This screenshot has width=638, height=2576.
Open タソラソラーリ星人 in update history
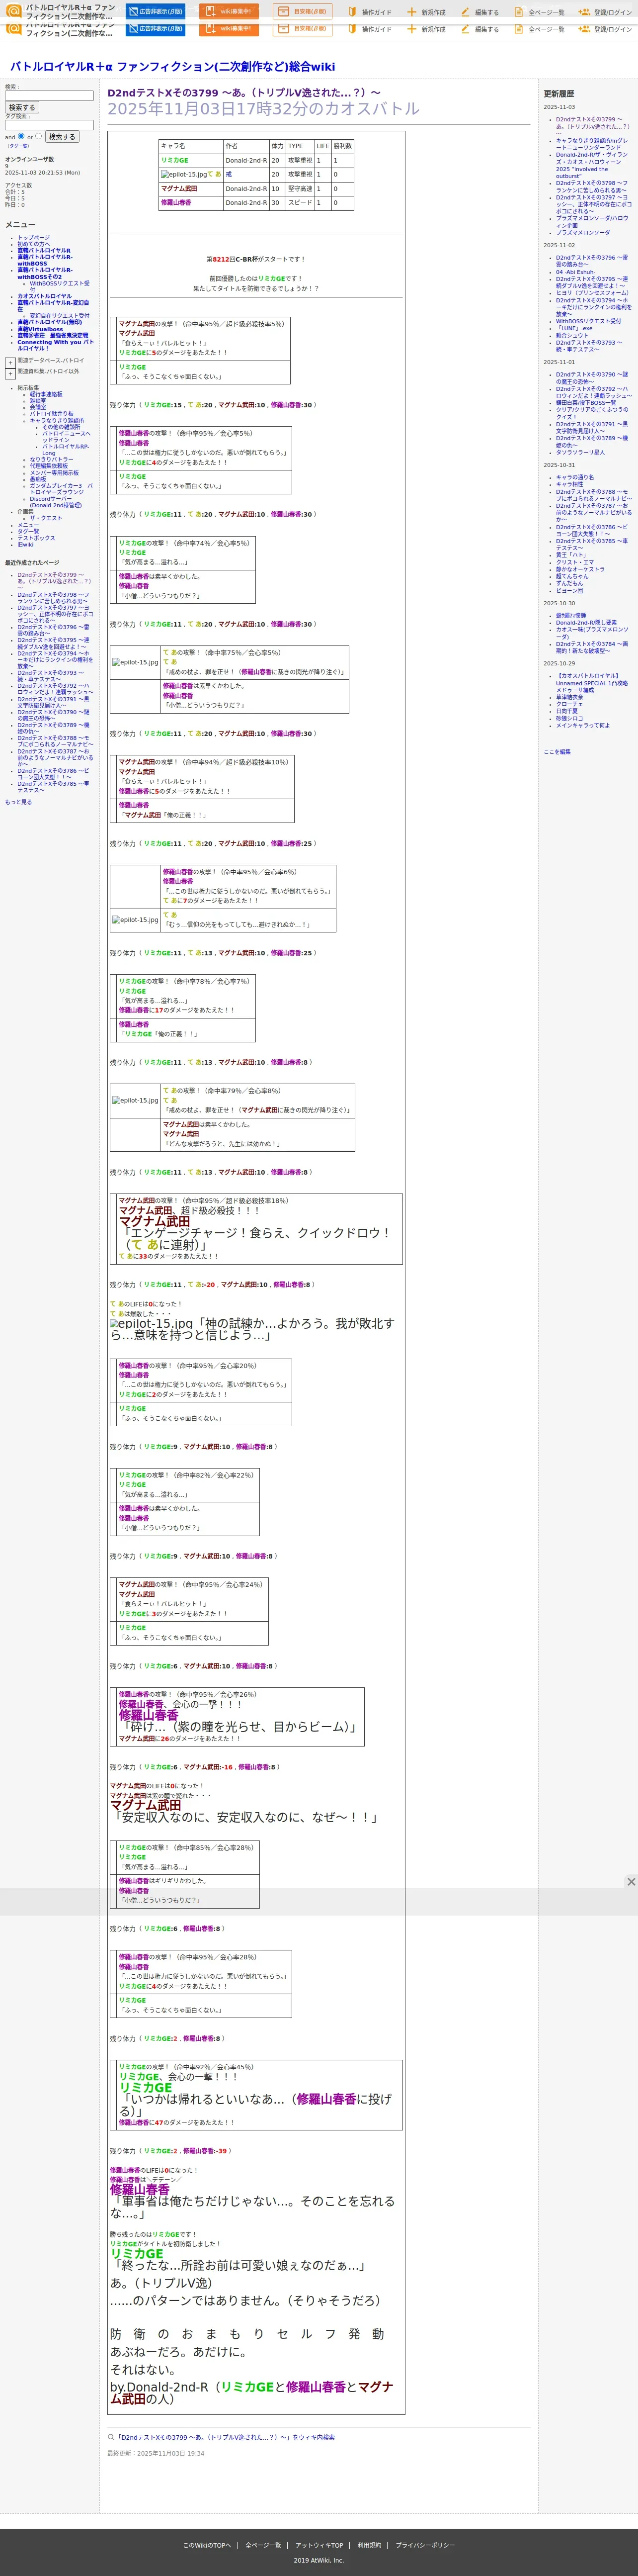click(580, 453)
